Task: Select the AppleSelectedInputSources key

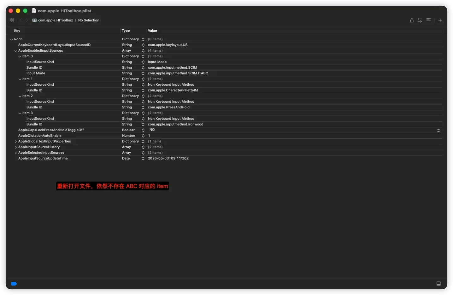Action: coord(41,153)
